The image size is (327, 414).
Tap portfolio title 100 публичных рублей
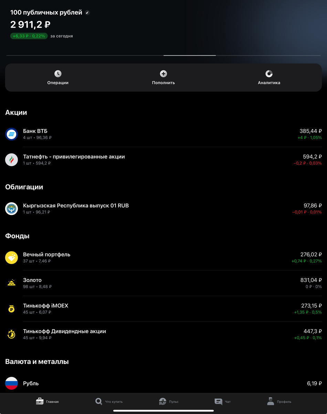tap(46, 12)
